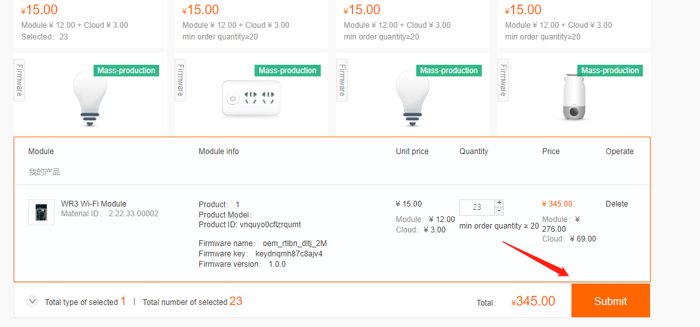700x327 pixels.
Task: Click the light bulb icon in the first card
Action: pyautogui.click(x=90, y=97)
